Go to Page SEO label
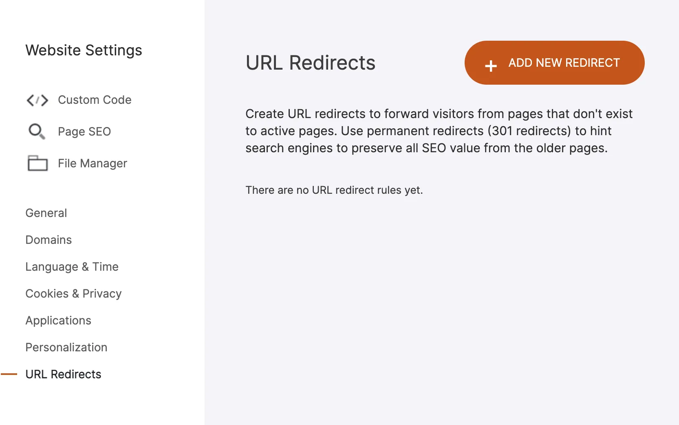 [84, 132]
